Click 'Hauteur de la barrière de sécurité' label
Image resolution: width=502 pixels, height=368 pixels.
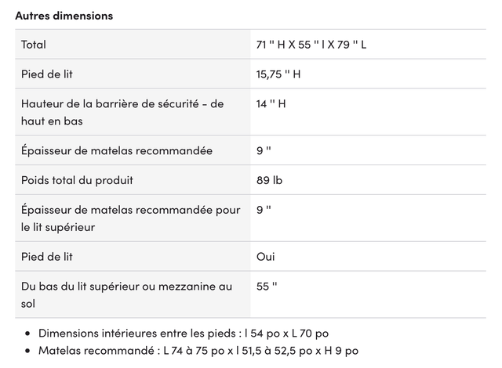tap(122, 113)
